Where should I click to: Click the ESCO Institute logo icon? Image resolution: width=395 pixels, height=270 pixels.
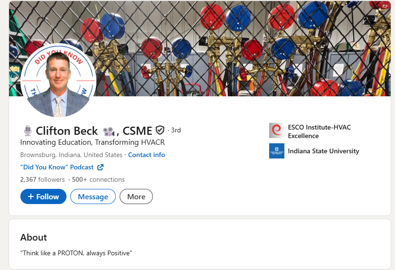click(277, 130)
